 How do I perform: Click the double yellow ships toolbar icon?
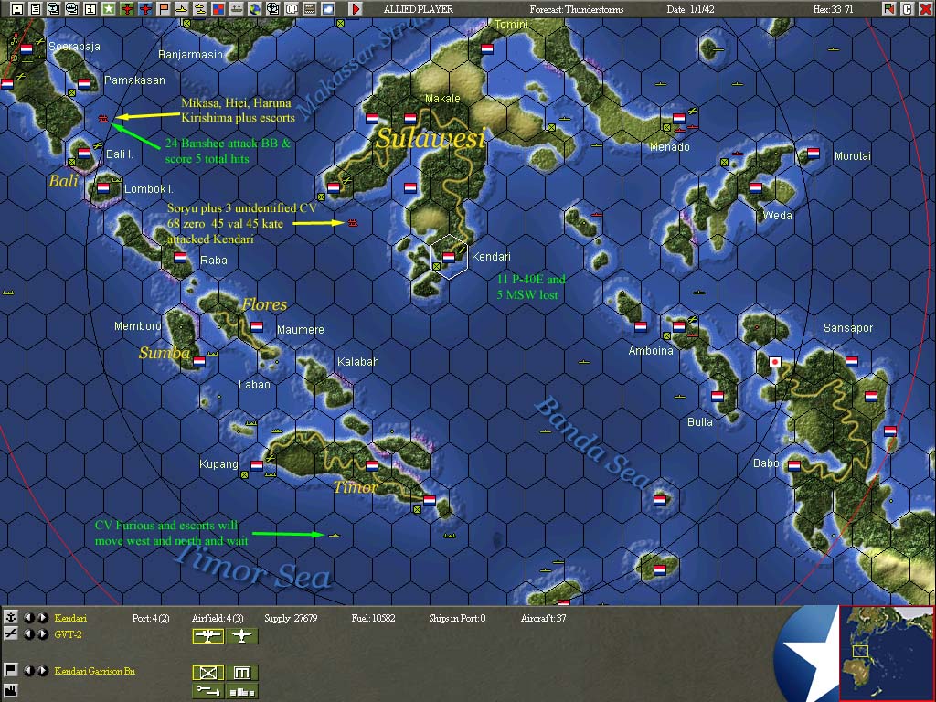tap(200, 9)
